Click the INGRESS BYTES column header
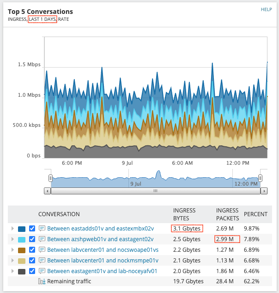The image size is (279, 293). click(184, 214)
